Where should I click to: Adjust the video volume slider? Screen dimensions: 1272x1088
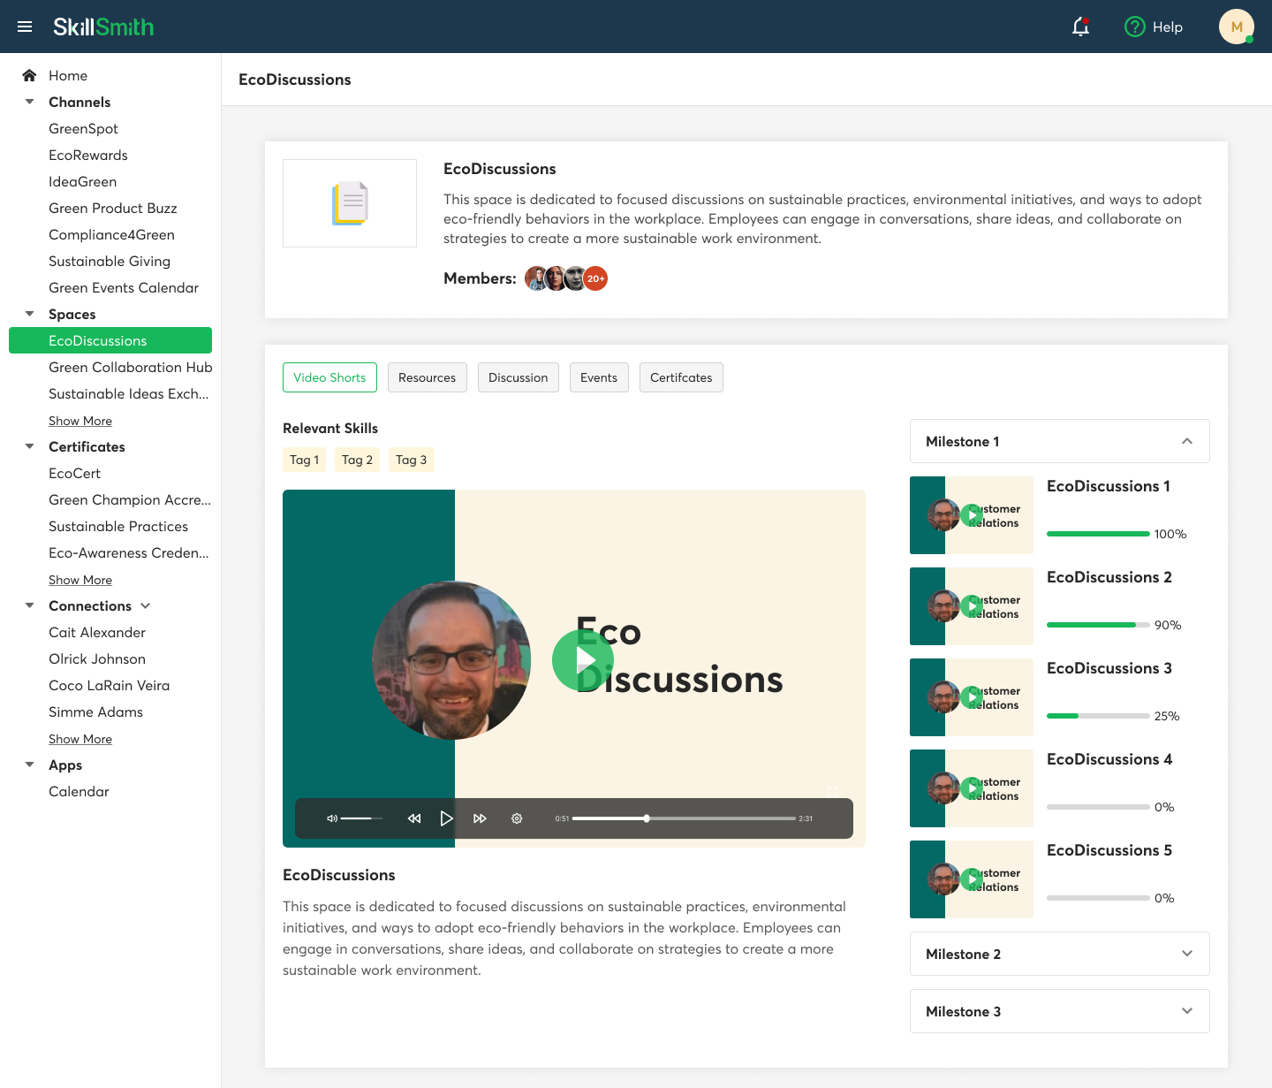click(x=362, y=818)
